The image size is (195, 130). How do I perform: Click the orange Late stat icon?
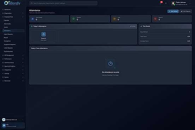pyautogui.click(x=114, y=19)
